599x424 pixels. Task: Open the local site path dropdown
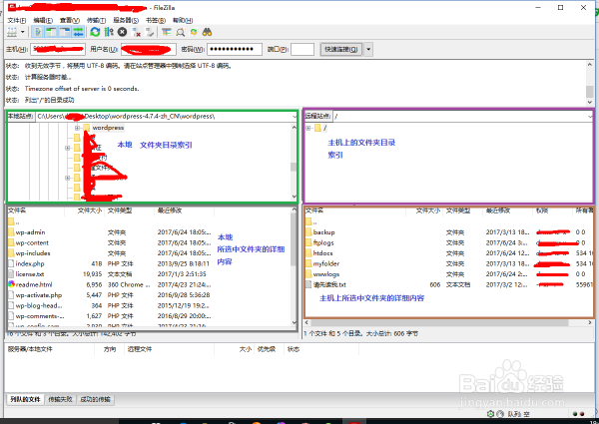click(x=295, y=117)
